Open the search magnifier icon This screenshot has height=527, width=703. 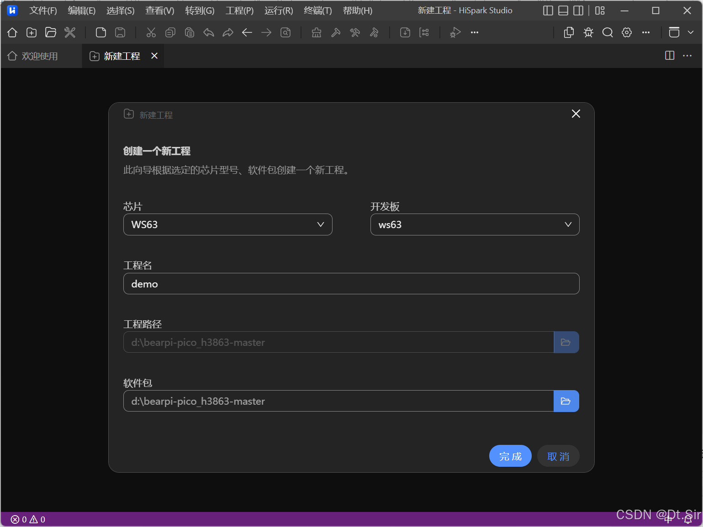pos(608,32)
